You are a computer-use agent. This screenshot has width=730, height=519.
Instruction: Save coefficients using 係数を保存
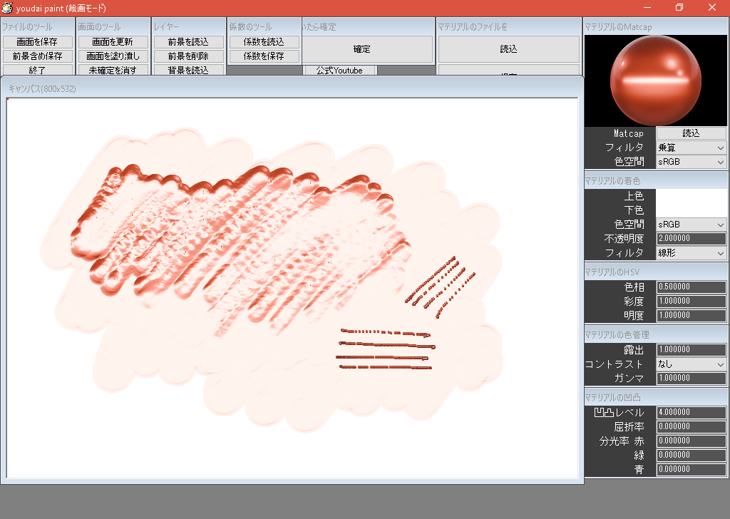click(264, 56)
